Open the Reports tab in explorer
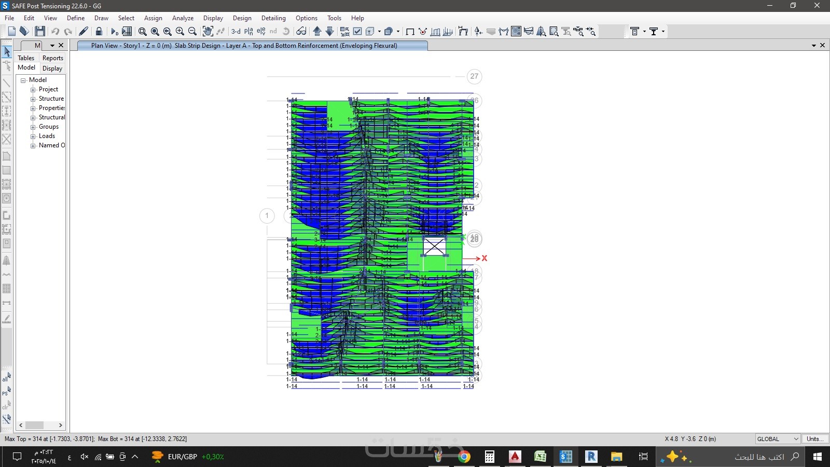This screenshot has width=830, height=467. [x=52, y=58]
